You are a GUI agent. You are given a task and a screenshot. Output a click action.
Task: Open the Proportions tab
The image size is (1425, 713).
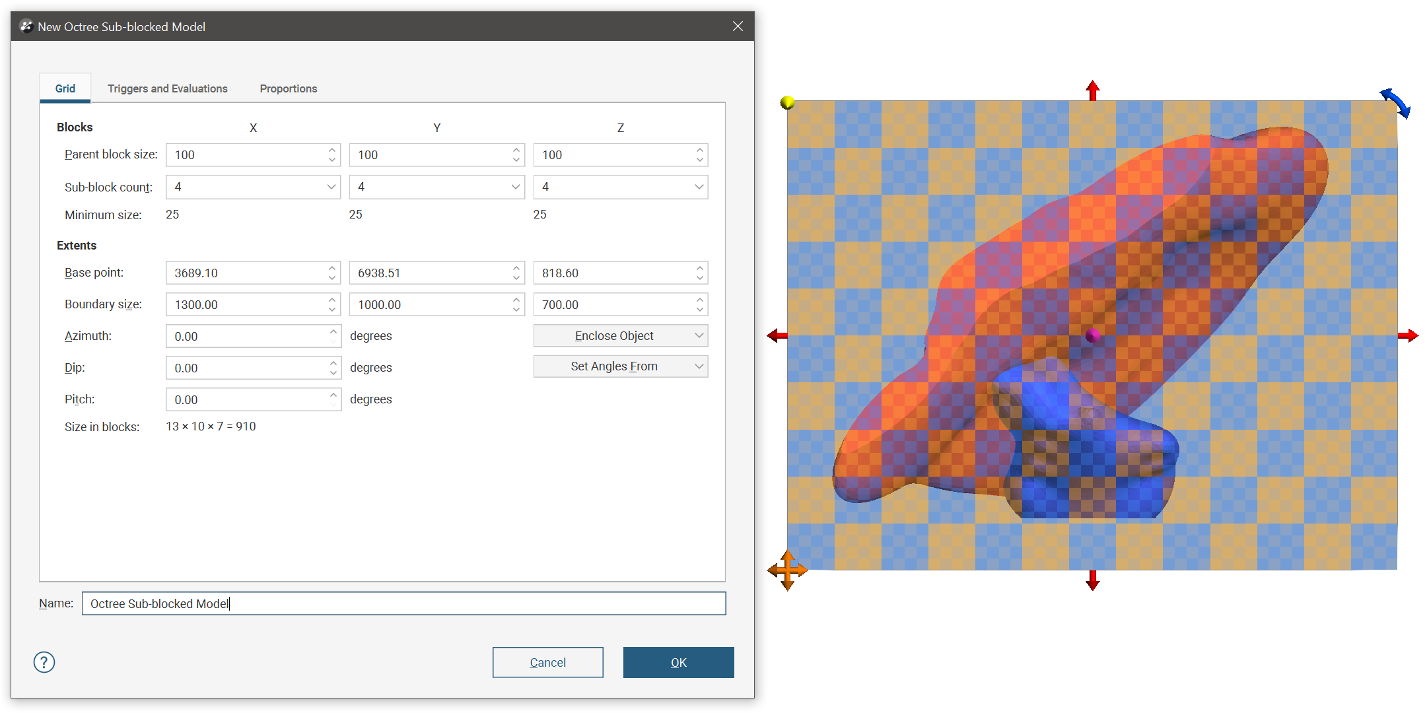[288, 88]
